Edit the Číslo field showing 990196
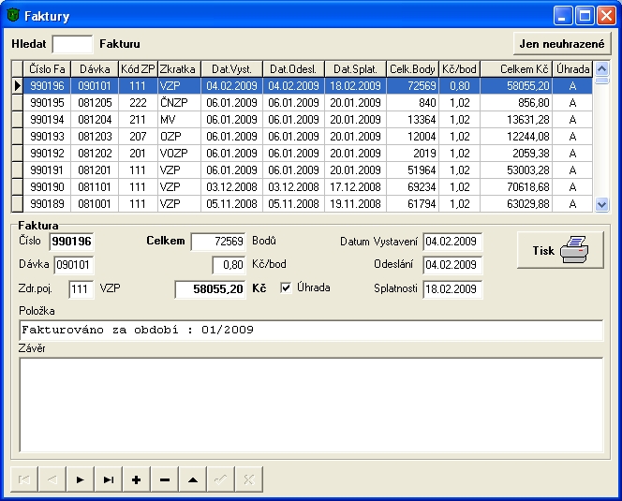The width and height of the screenshot is (622, 501). pyautogui.click(x=71, y=242)
